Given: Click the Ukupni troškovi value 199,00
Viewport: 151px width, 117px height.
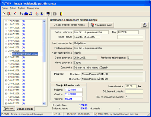Looking at the screenshot, I should point(83,105).
